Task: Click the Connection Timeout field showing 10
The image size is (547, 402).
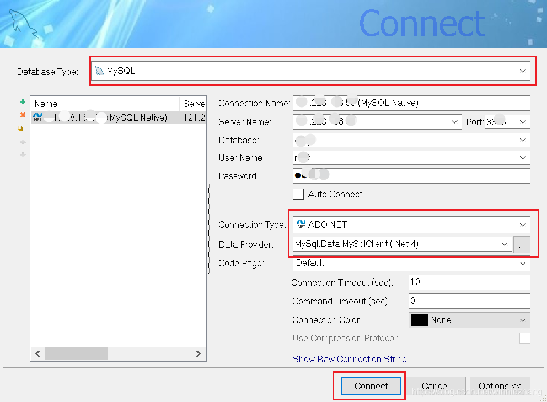Action: pos(469,282)
